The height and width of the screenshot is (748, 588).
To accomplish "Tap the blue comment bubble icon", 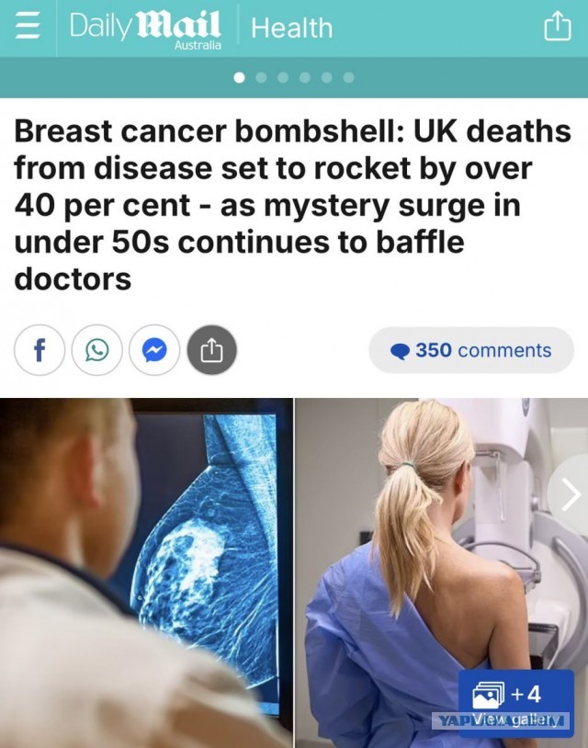I will [400, 352].
